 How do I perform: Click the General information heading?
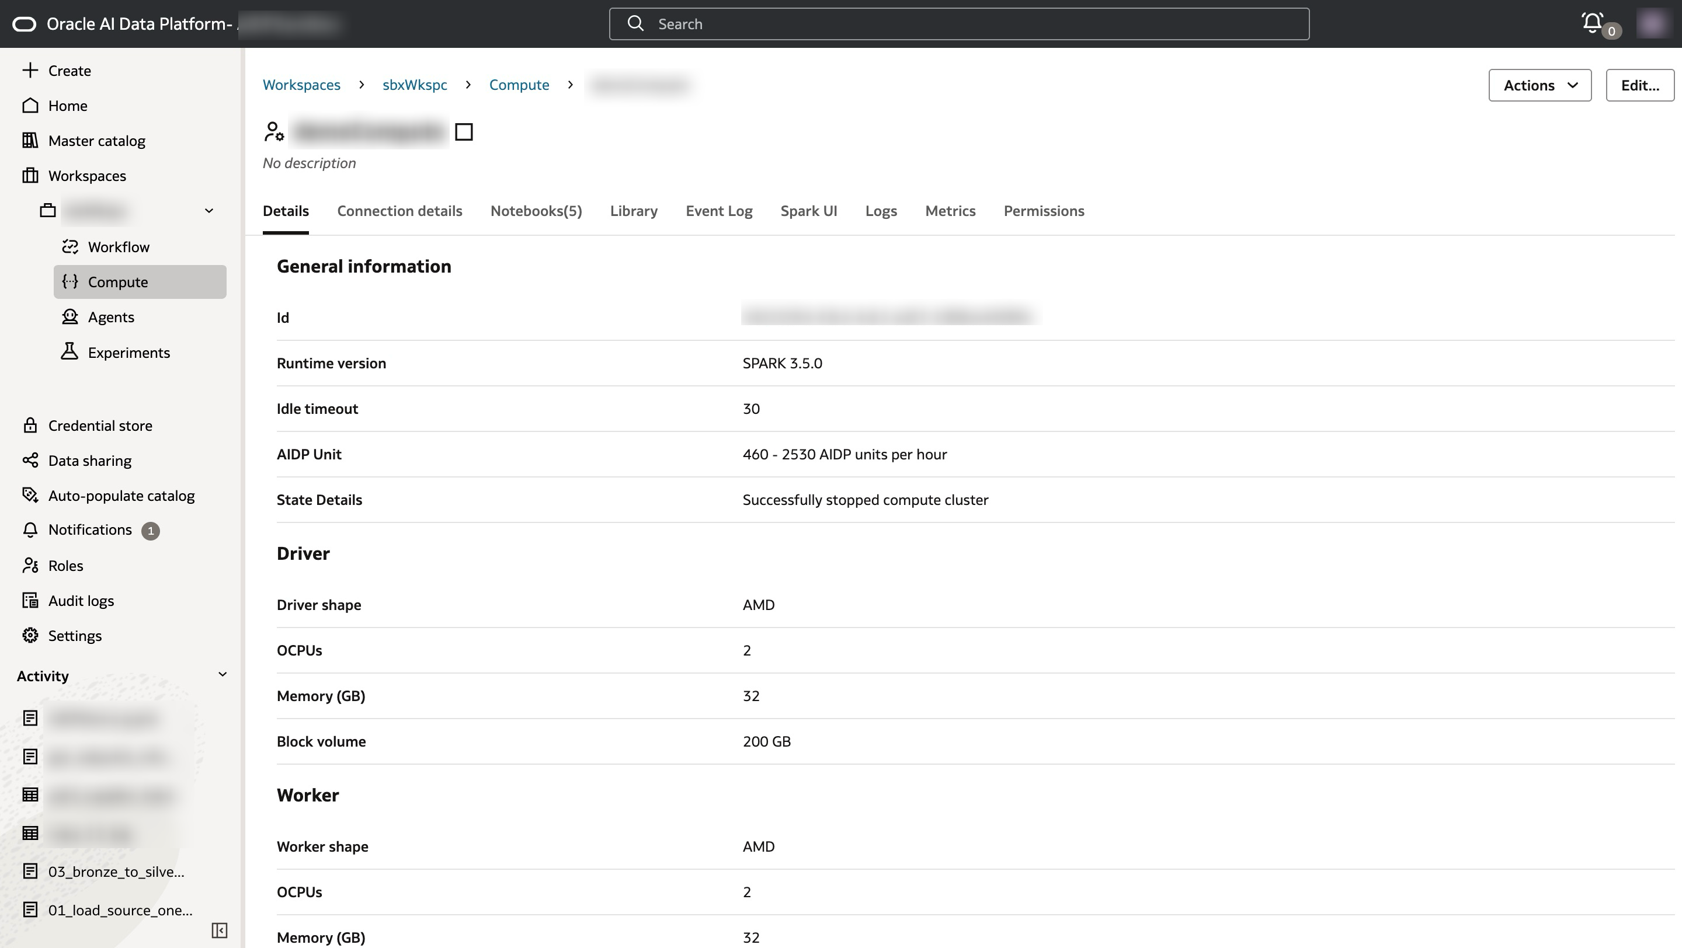pyautogui.click(x=364, y=267)
